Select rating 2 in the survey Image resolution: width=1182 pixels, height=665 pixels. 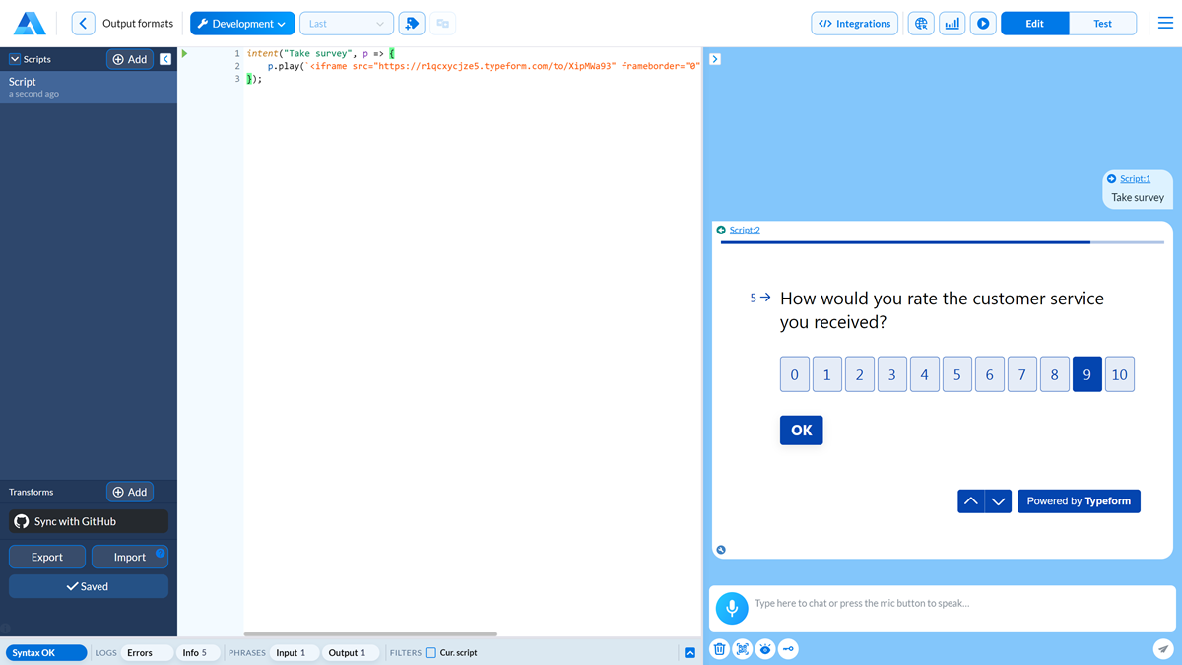pyautogui.click(x=860, y=374)
